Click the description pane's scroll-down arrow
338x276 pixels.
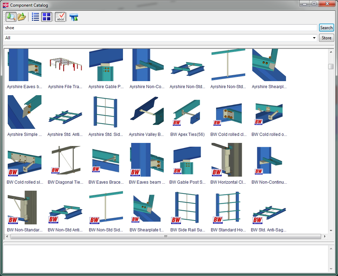point(331,269)
